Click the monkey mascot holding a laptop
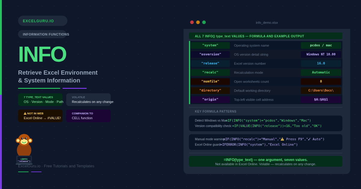 (24, 149)
